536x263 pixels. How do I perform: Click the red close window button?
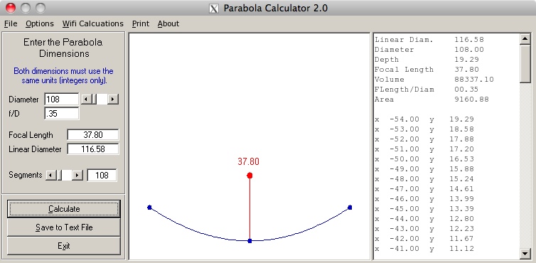pyautogui.click(x=11, y=8)
